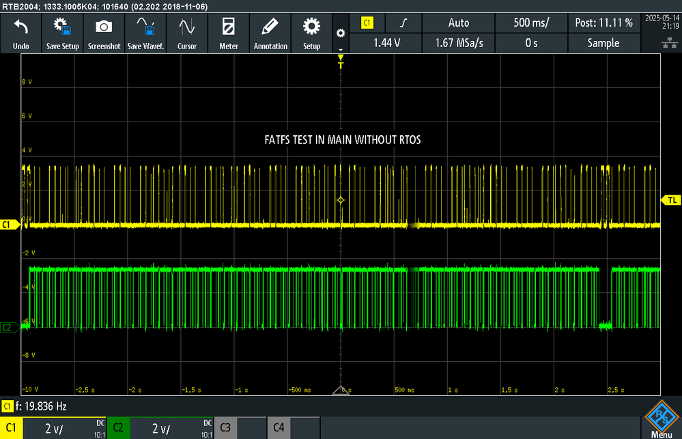Click the trigger level diamond on waveform
Viewport: 682px width, 439px height.
[341, 200]
